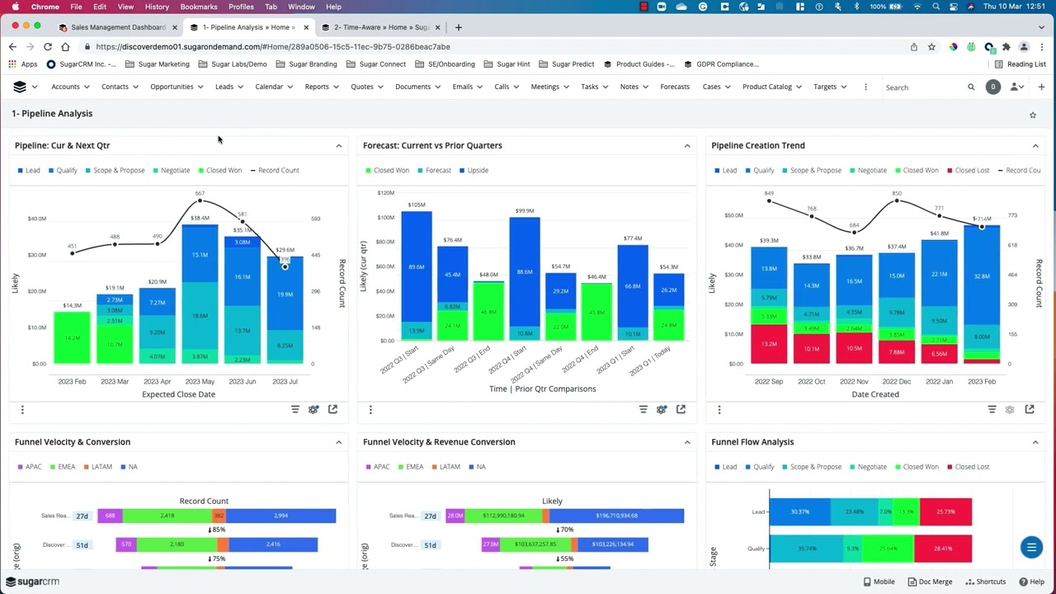This screenshot has height=594, width=1056.
Task: Toggle EMEA in Funnel Velocity & Revenue Conversion legend
Action: tap(410, 467)
